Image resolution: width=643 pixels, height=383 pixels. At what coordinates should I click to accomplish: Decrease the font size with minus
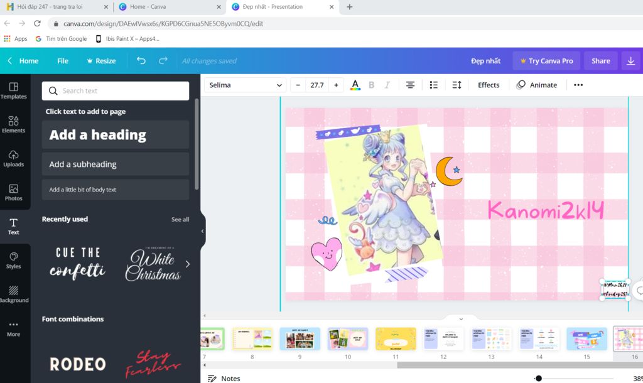[x=298, y=85]
